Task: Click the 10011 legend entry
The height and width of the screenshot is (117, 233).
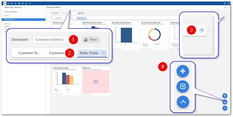Action: 158,44
